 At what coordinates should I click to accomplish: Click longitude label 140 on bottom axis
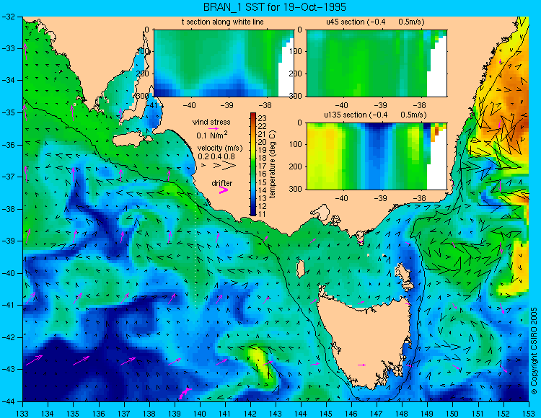click(x=199, y=413)
